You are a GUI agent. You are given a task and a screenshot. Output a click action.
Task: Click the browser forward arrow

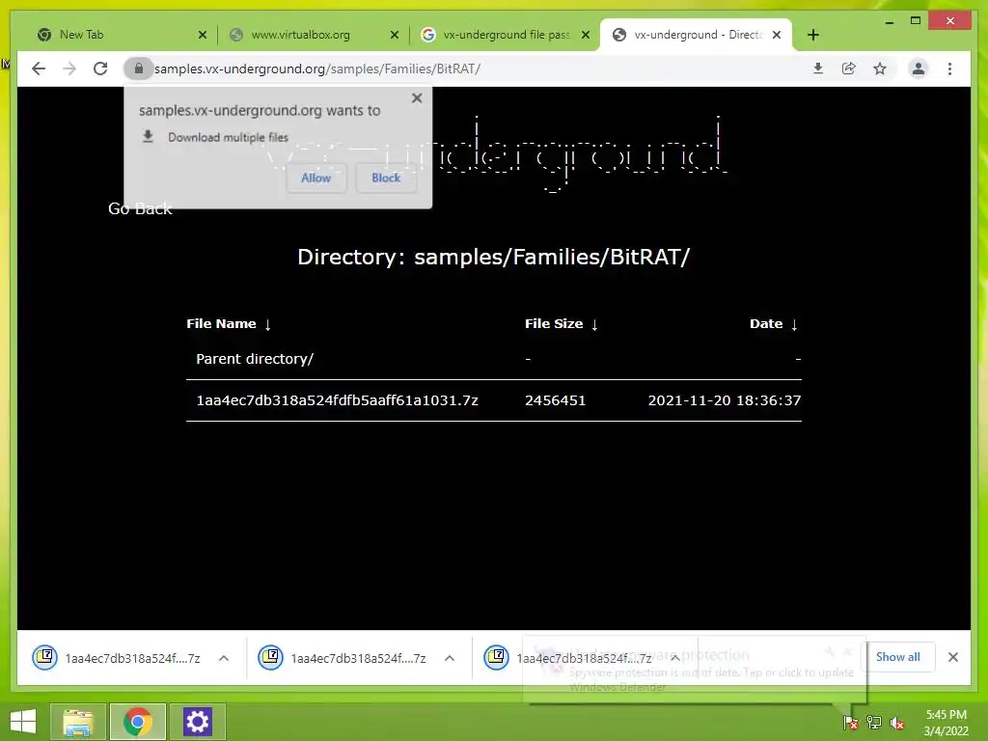69,69
